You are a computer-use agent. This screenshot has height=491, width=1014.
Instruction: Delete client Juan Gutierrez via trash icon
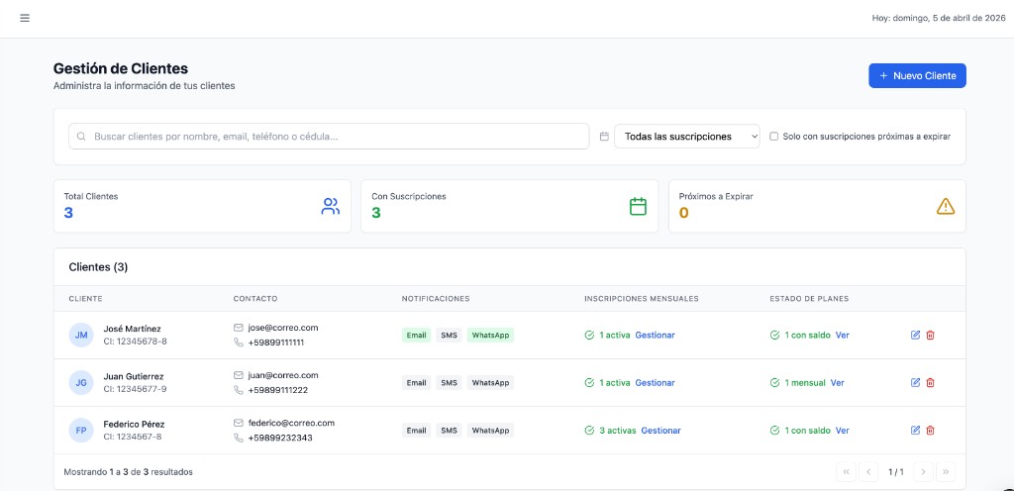930,382
